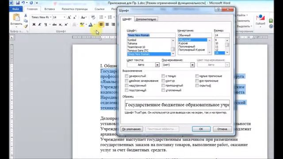This screenshot has width=283, height=159.
Task: Check the контур option
Action: pos(163,80)
